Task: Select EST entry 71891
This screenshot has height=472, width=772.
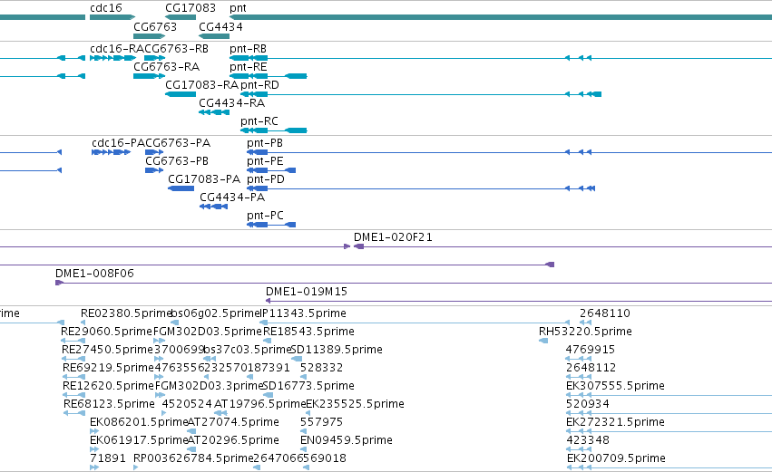Action: point(108,459)
